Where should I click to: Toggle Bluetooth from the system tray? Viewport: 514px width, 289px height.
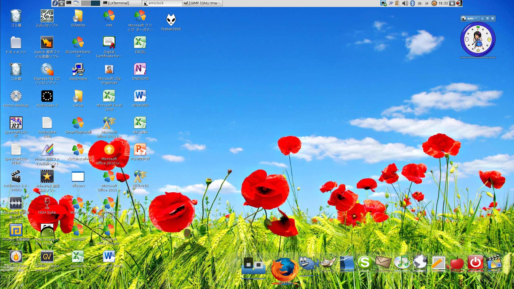click(413, 3)
